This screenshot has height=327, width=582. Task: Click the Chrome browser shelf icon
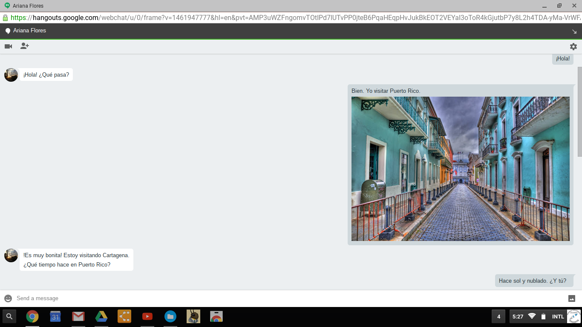(x=32, y=316)
